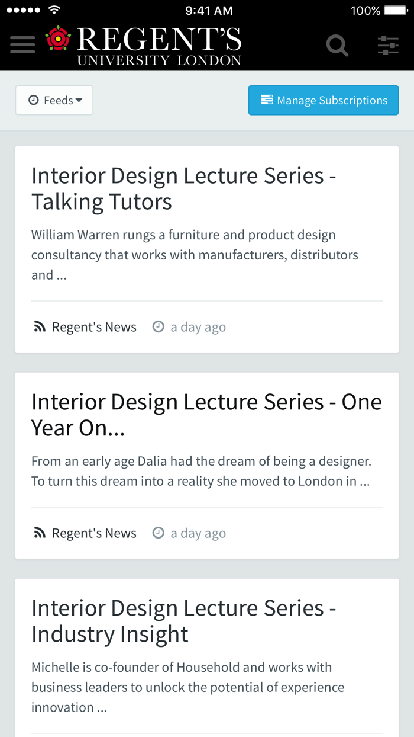This screenshot has height=737, width=414.
Task: Select Regent's News source on One Year On card
Action: (94, 533)
